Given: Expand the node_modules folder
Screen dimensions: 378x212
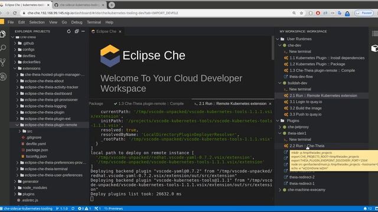Looking at the screenshot, I should (x=15, y=188).
